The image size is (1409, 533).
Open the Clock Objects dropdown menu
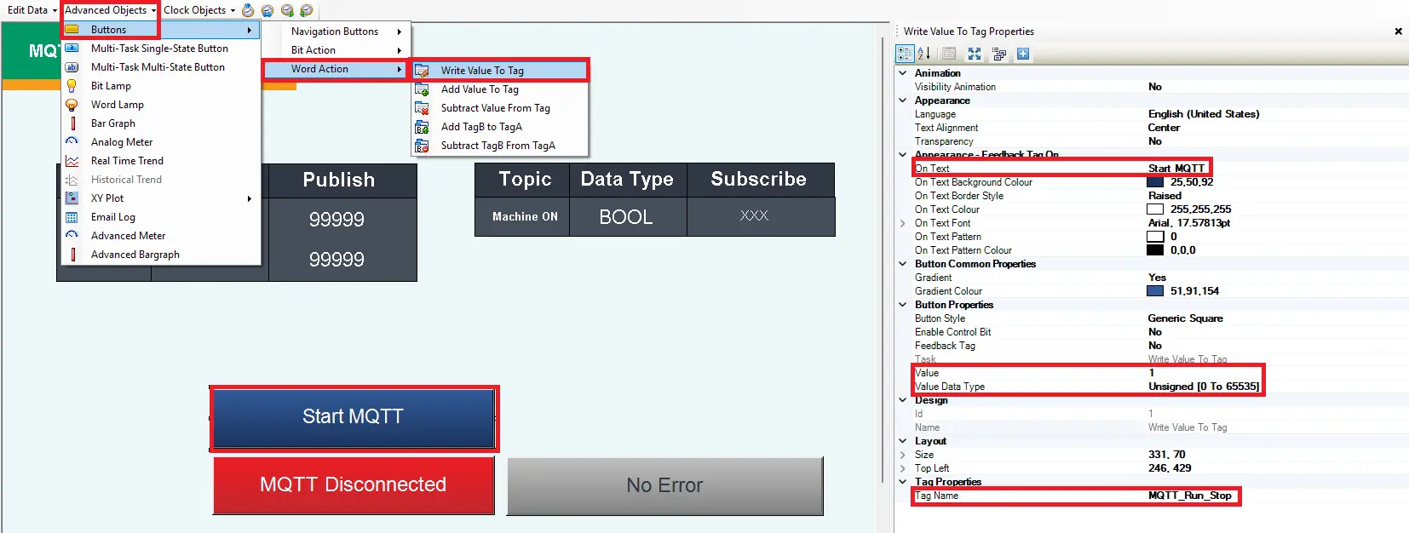tap(199, 10)
